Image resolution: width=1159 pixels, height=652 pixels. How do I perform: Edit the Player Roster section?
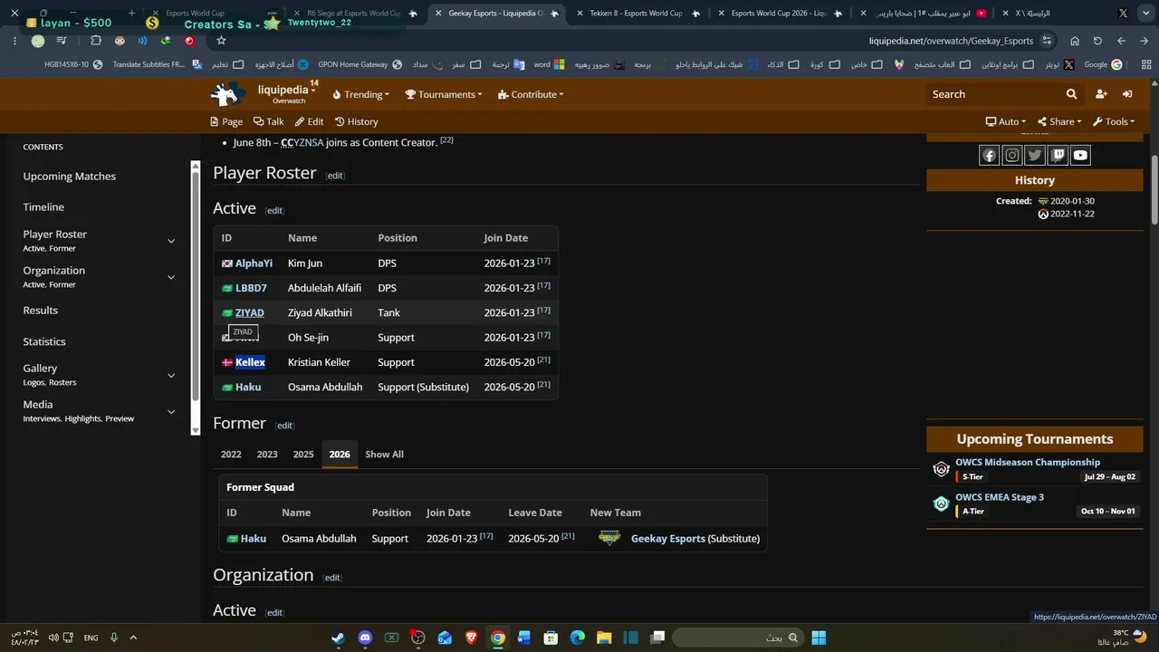pyautogui.click(x=335, y=176)
